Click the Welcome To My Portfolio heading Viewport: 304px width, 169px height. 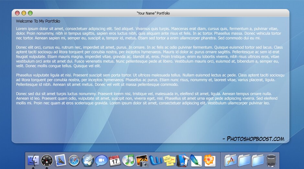point(38,21)
